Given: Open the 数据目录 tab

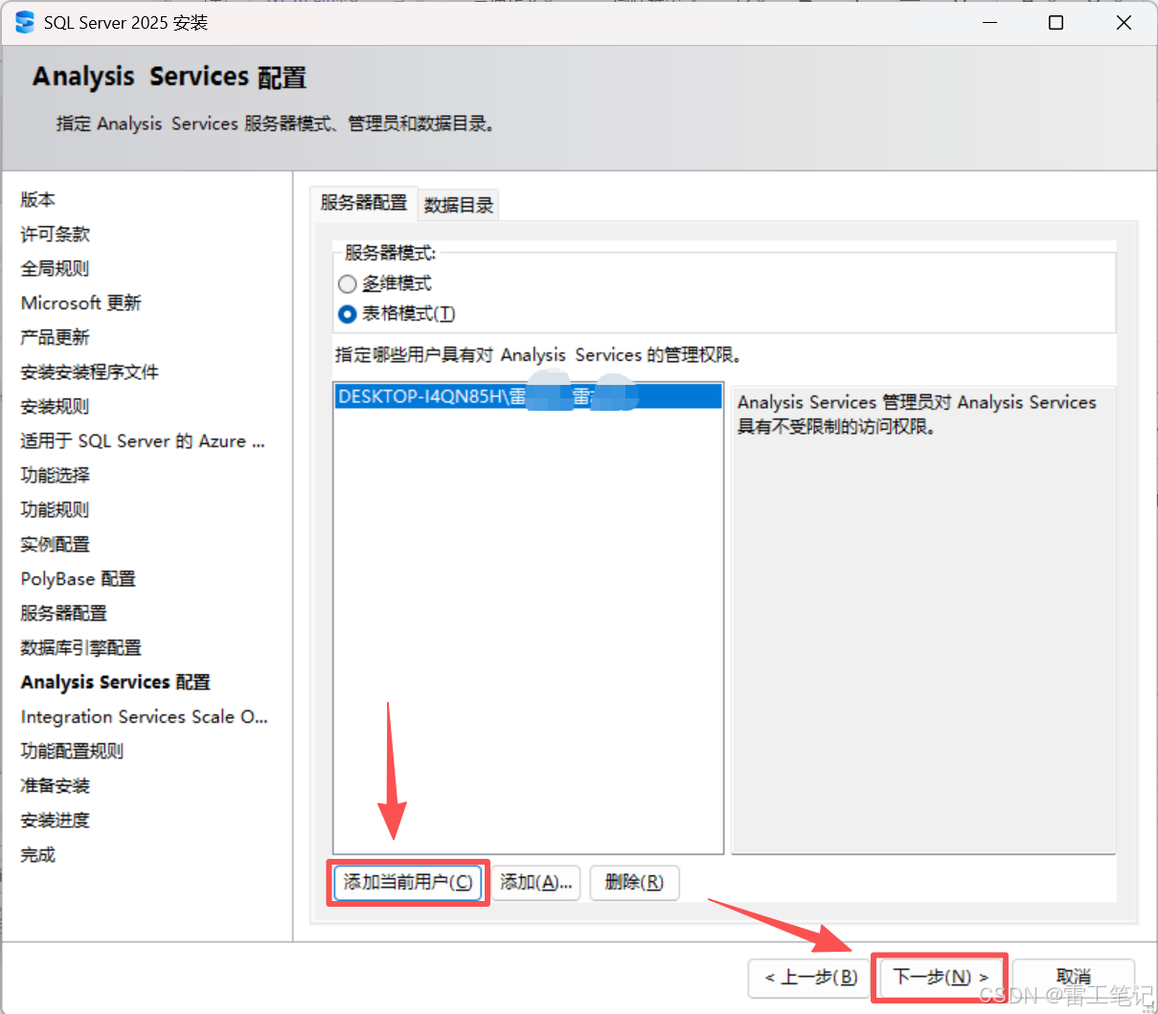Looking at the screenshot, I should click(459, 205).
